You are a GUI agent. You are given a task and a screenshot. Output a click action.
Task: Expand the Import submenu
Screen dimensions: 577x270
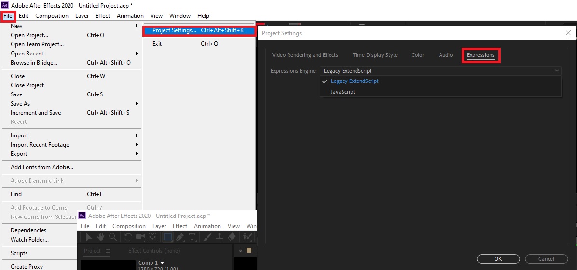[19, 135]
